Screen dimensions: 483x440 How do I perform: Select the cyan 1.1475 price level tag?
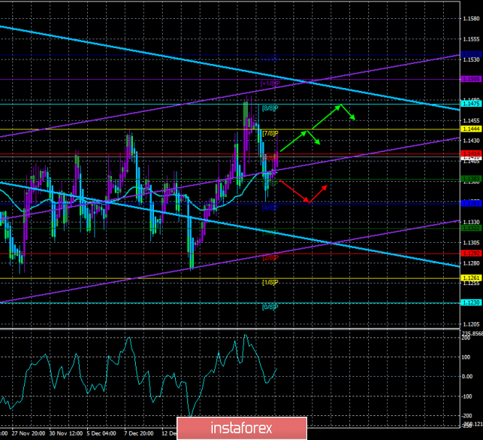(x=471, y=103)
